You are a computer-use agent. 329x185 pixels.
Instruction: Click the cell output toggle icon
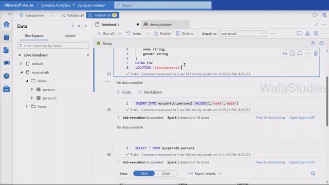click(x=293, y=53)
